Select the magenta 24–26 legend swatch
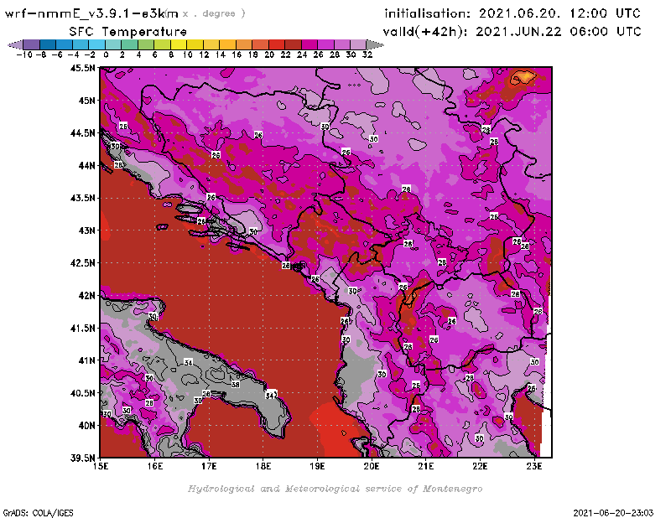671x518 pixels. click(x=309, y=44)
